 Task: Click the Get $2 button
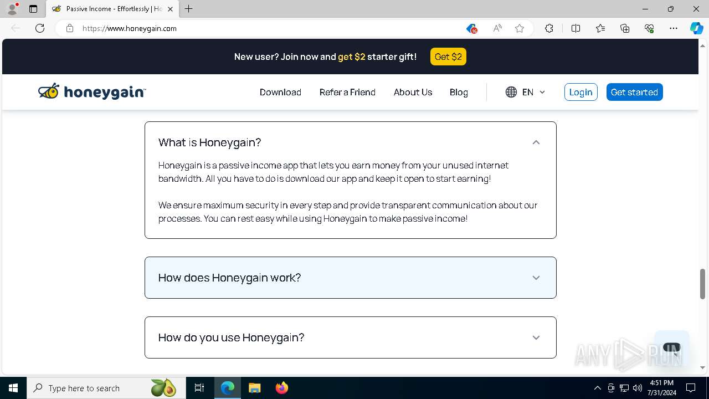click(448, 57)
